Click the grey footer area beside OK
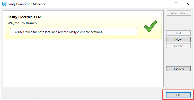This screenshot has height=100, width=194. point(82,94)
